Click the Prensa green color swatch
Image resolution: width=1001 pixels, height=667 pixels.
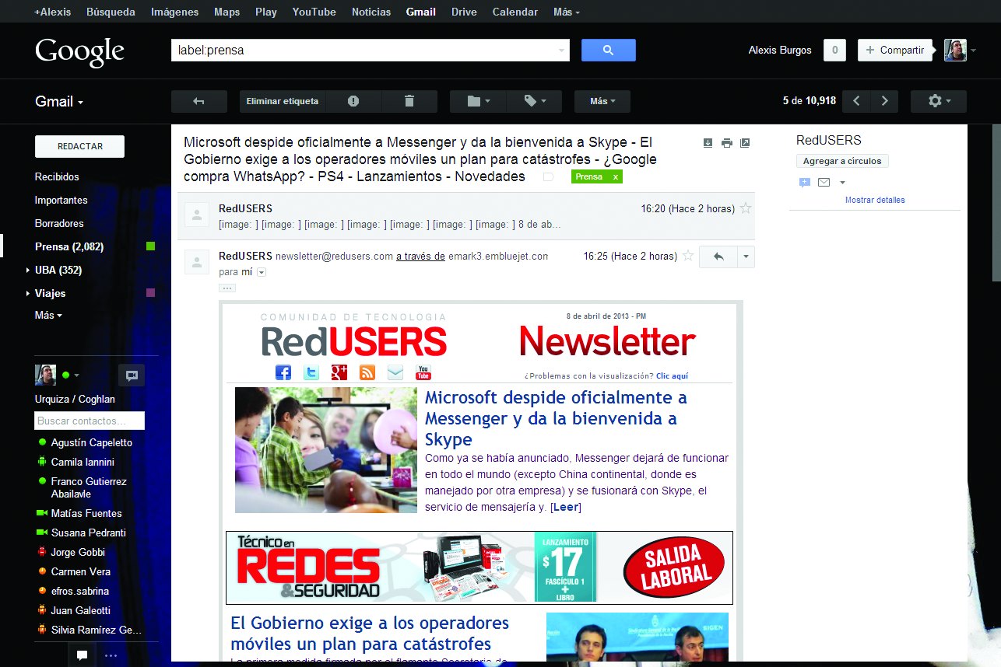pyautogui.click(x=151, y=246)
